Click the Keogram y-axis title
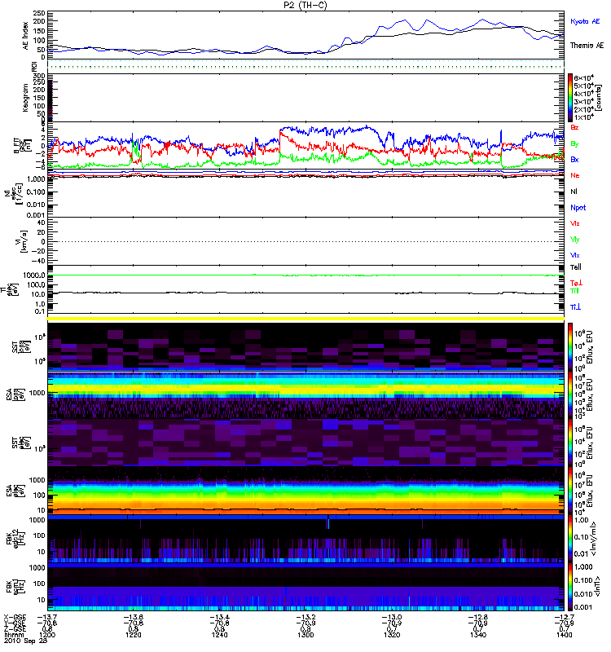The width and height of the screenshot is (611, 652). coord(25,97)
